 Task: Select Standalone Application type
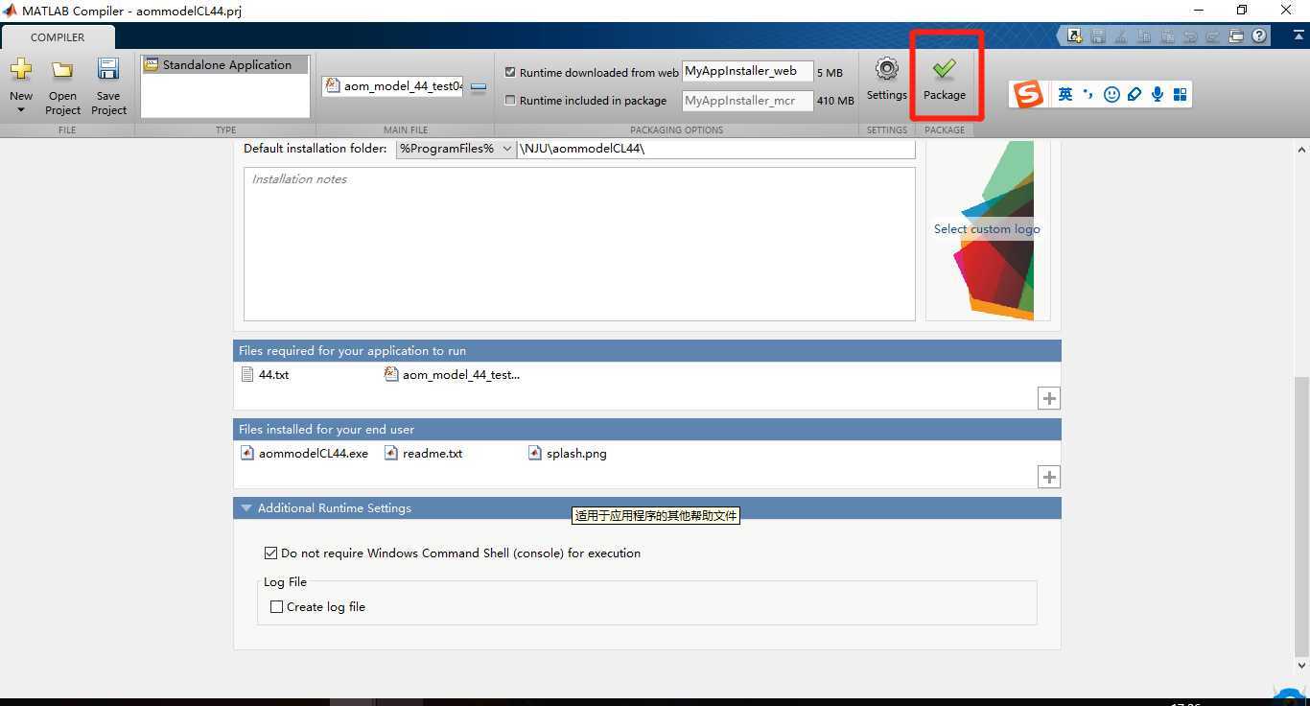[x=225, y=65]
